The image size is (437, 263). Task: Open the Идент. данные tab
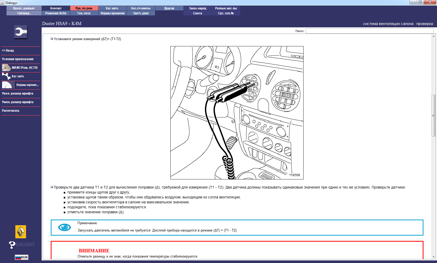click(24, 8)
